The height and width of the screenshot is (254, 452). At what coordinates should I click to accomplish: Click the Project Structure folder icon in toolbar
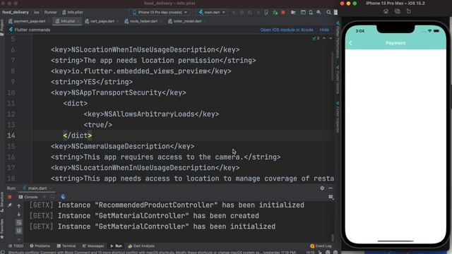pos(293,13)
